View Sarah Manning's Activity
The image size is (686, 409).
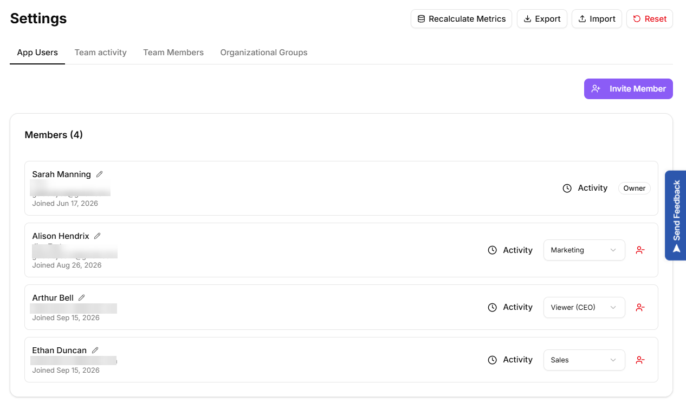pyautogui.click(x=585, y=188)
